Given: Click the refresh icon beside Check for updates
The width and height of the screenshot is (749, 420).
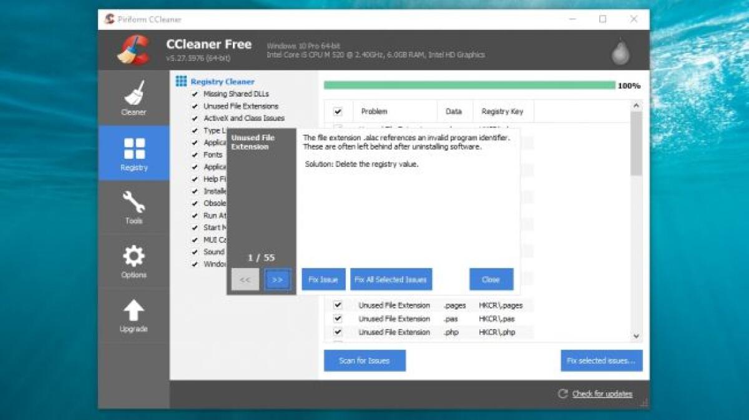Looking at the screenshot, I should [562, 393].
